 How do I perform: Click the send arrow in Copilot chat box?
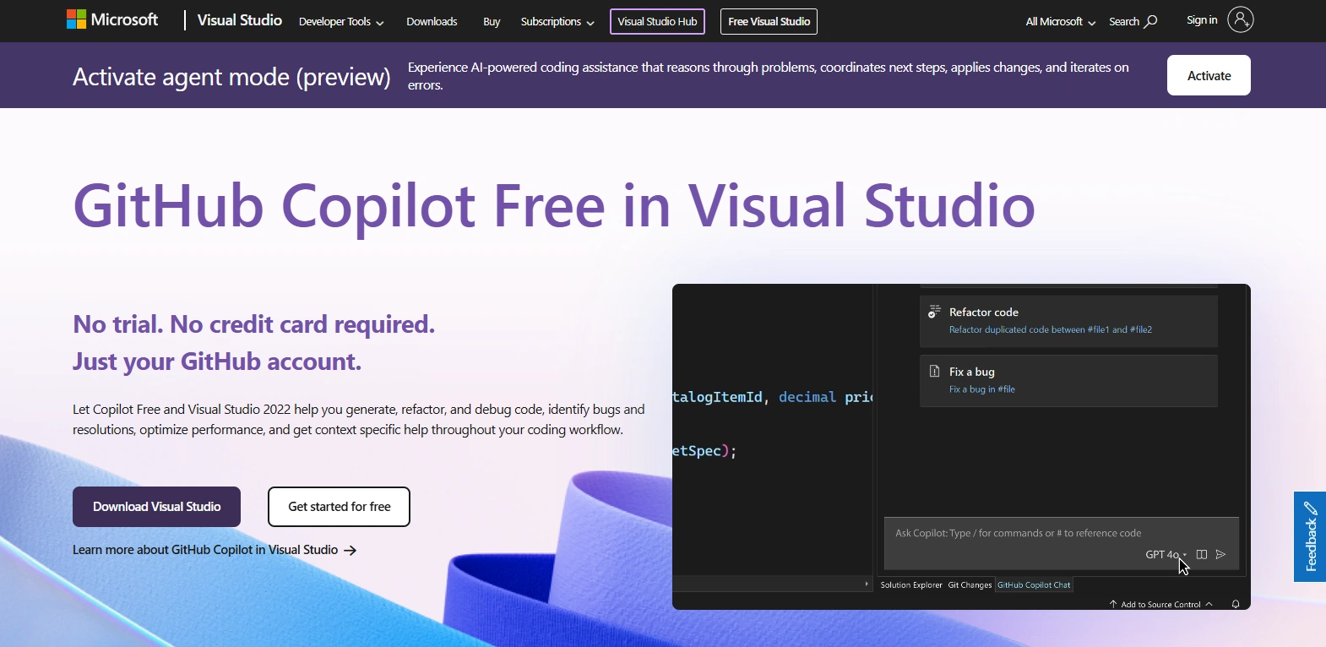click(1220, 555)
